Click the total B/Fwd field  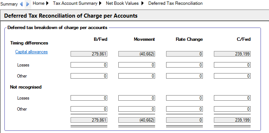coord(89,120)
